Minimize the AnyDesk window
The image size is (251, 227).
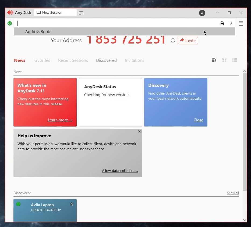pos(217,13)
